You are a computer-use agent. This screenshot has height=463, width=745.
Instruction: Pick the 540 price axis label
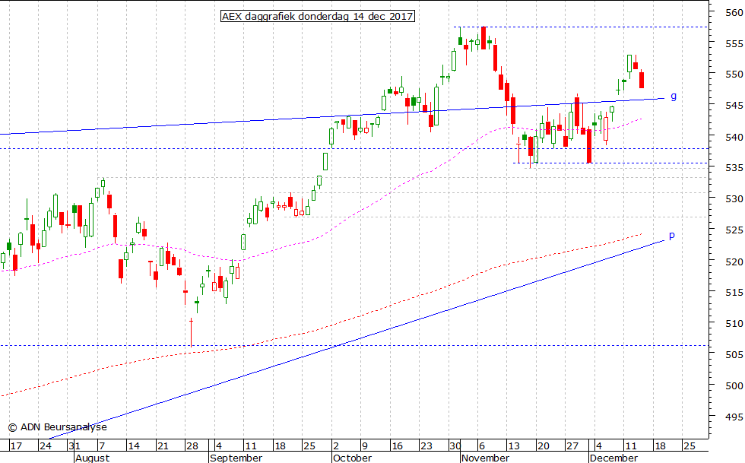[x=734, y=137]
